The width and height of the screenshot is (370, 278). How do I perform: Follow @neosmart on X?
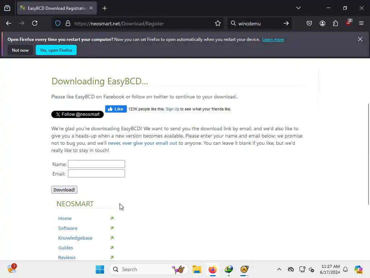[77, 114]
